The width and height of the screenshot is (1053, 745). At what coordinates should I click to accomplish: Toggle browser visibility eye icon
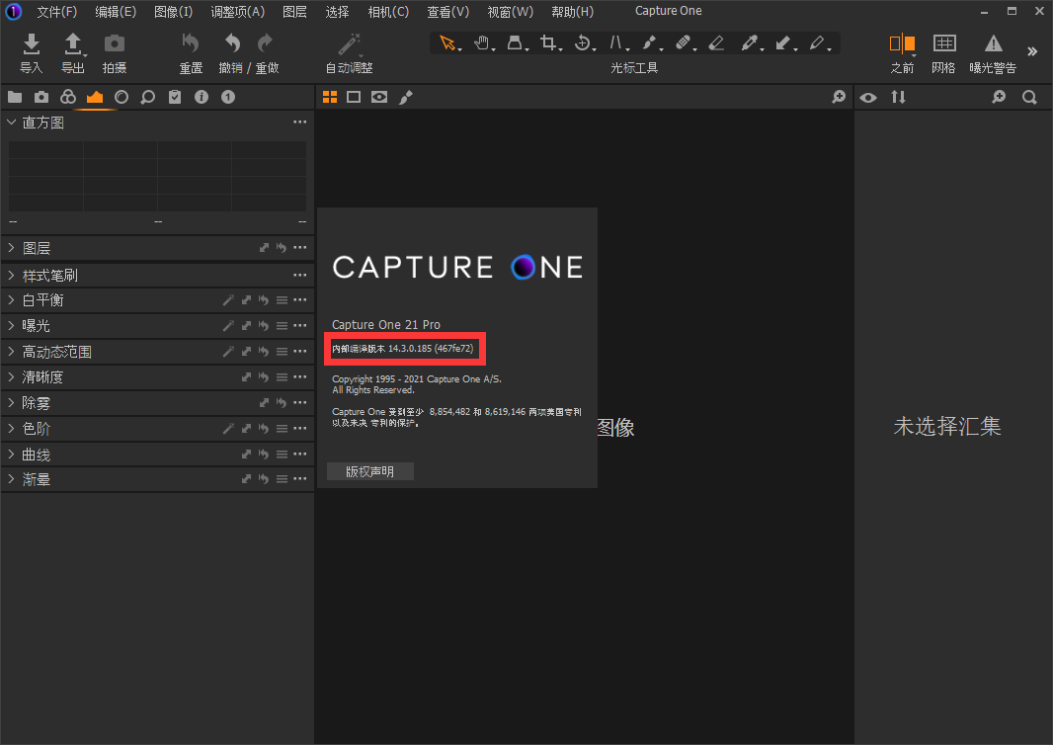[x=868, y=98]
